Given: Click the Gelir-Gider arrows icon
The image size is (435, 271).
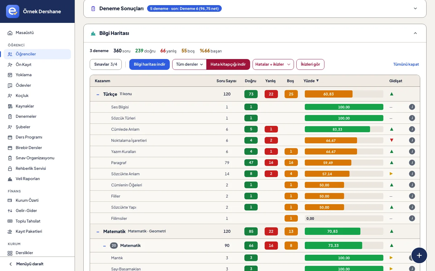Looking at the screenshot, I should (10, 211).
